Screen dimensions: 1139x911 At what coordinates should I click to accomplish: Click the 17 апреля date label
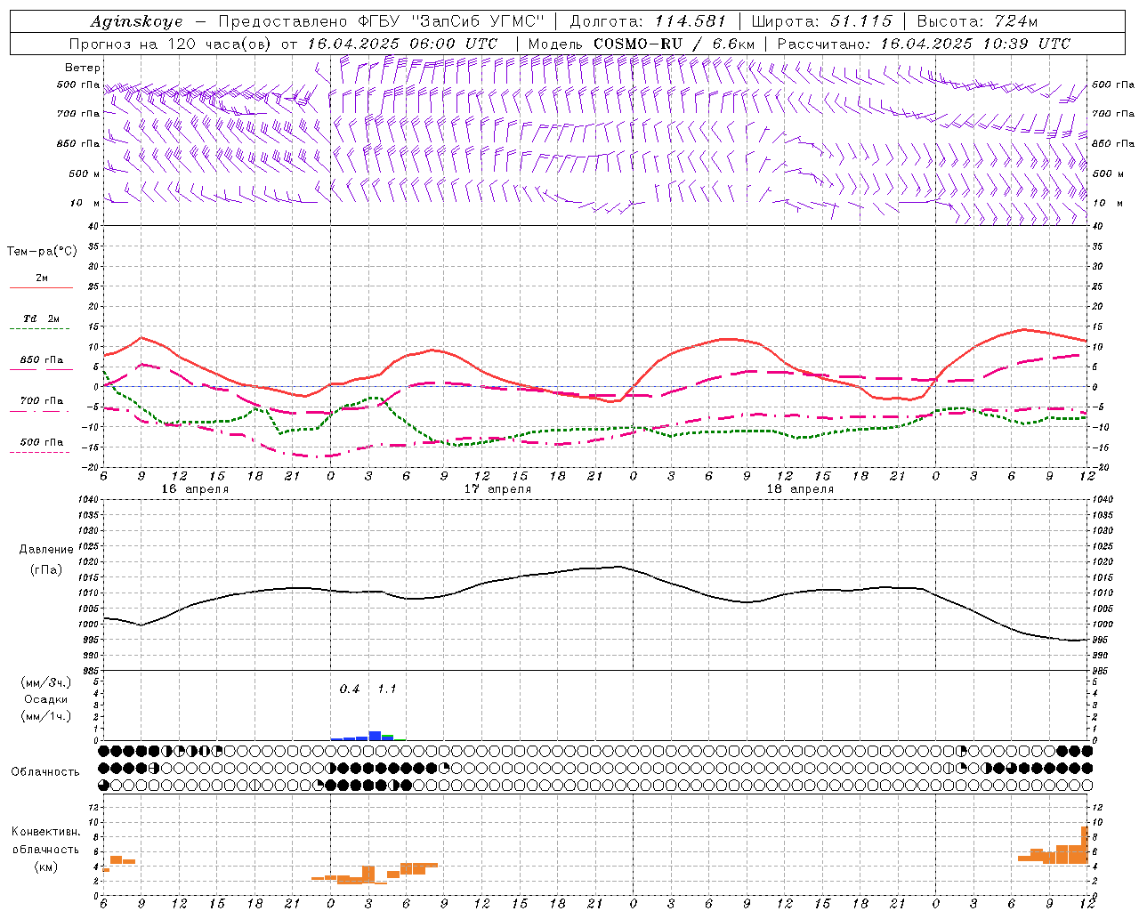coord(497,489)
